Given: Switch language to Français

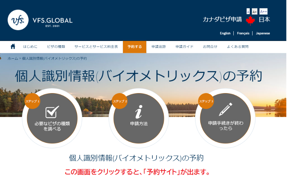Looking at the screenshot, I should 243,33.
